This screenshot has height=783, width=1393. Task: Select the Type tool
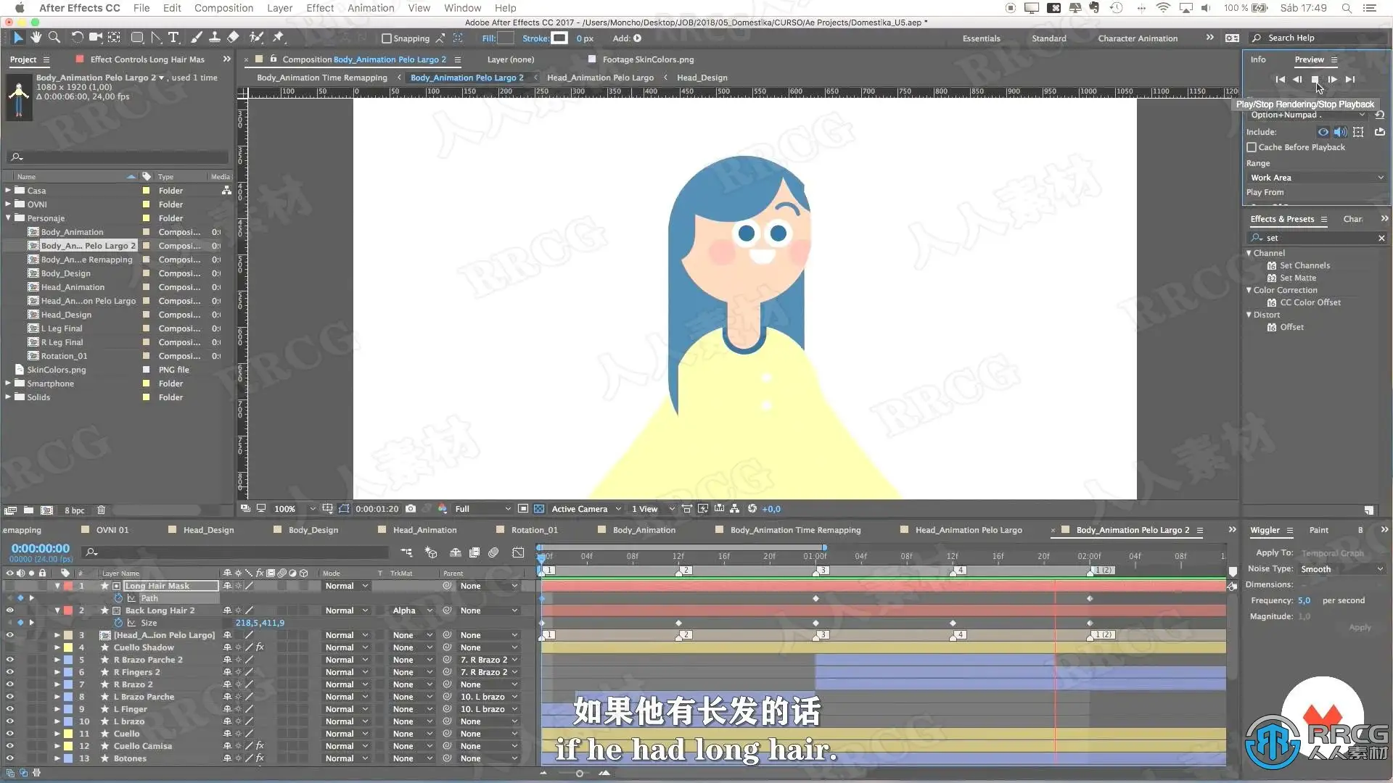(173, 38)
